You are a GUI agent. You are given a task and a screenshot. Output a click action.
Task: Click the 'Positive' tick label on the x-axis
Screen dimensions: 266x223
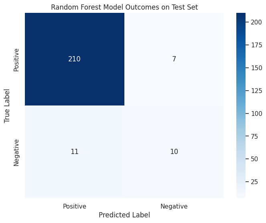point(74,206)
